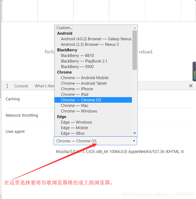Viewport: 196px width, 199px height.
Task: Select Chrome — Android Tablet
Action: [x=93, y=83]
